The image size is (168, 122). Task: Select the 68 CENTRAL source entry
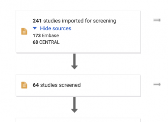pyautogui.click(x=46, y=42)
